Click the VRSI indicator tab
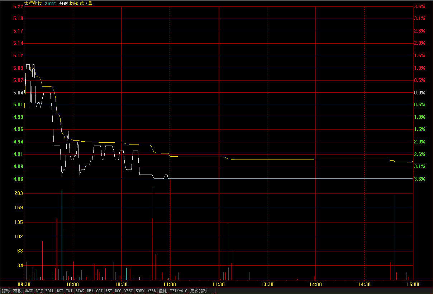The image size is (433, 294). (128, 291)
